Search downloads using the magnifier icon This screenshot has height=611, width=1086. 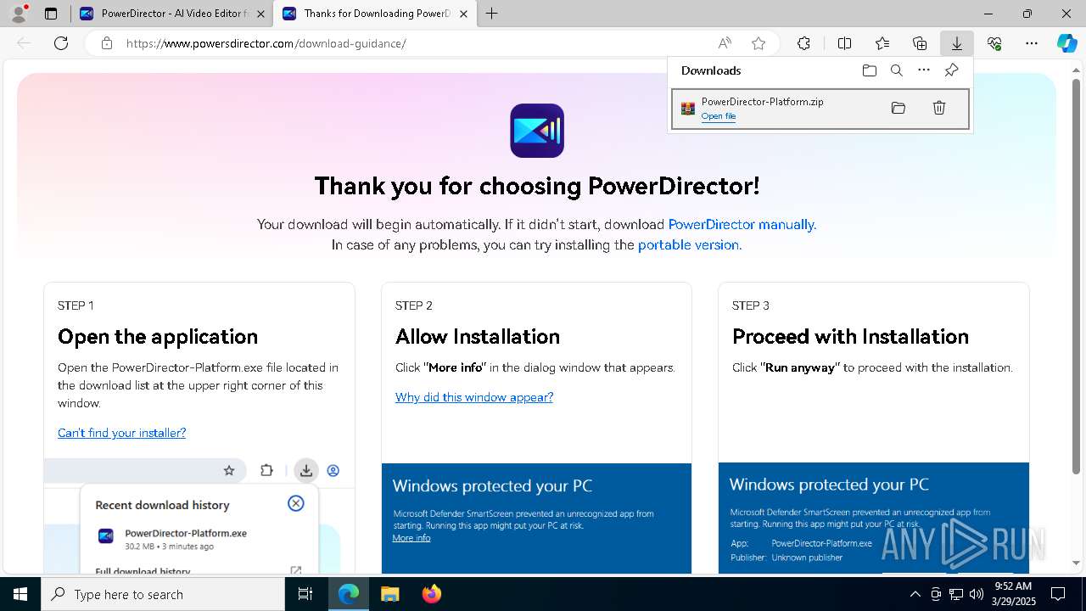click(x=896, y=70)
